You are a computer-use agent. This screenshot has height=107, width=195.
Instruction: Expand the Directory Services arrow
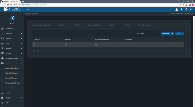tap(22, 58)
